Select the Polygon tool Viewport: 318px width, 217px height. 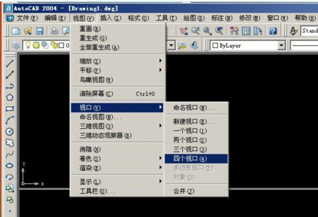10,98
